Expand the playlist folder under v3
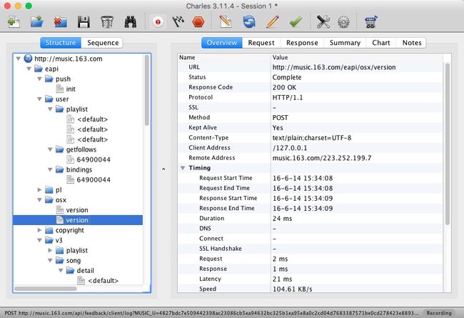Image resolution: width=464 pixels, height=318 pixels. (50, 250)
